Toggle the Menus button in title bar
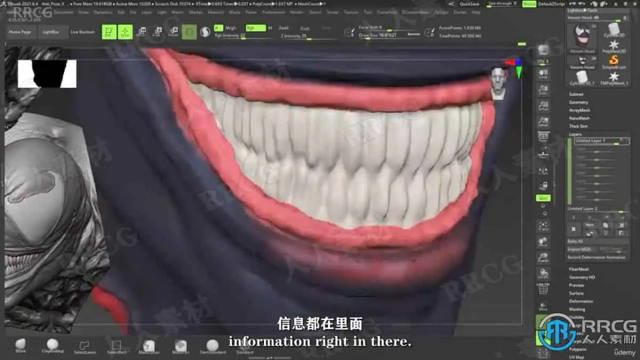The width and height of the screenshot is (640, 360). (x=529, y=4)
